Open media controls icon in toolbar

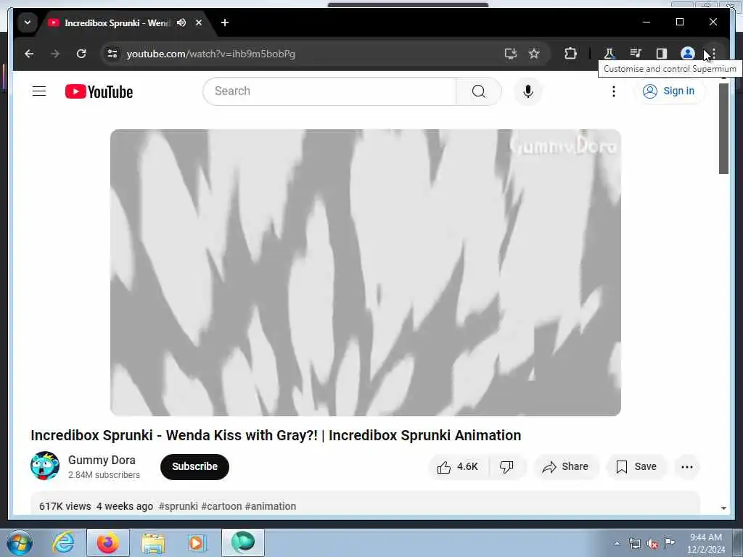[636, 54]
